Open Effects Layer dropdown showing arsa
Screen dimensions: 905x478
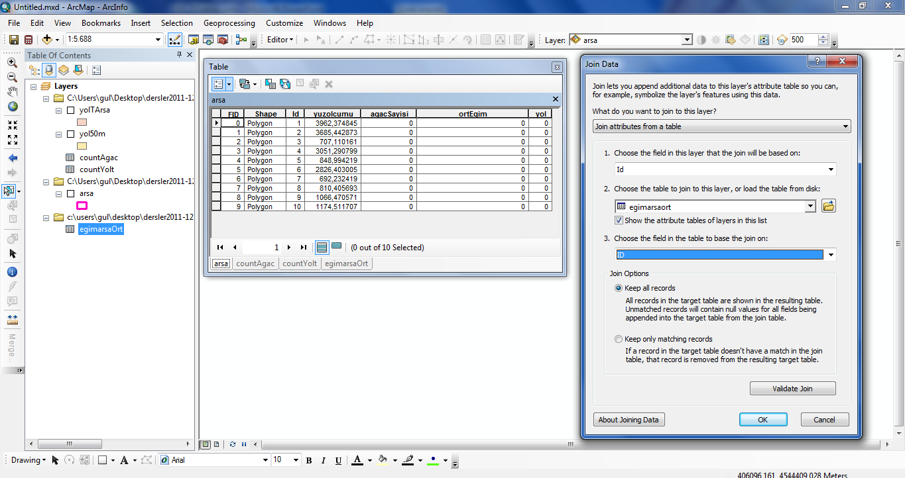point(687,40)
